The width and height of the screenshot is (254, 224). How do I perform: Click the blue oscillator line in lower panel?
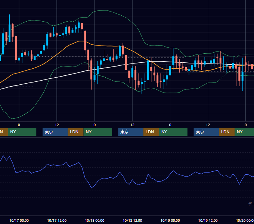click(120, 172)
